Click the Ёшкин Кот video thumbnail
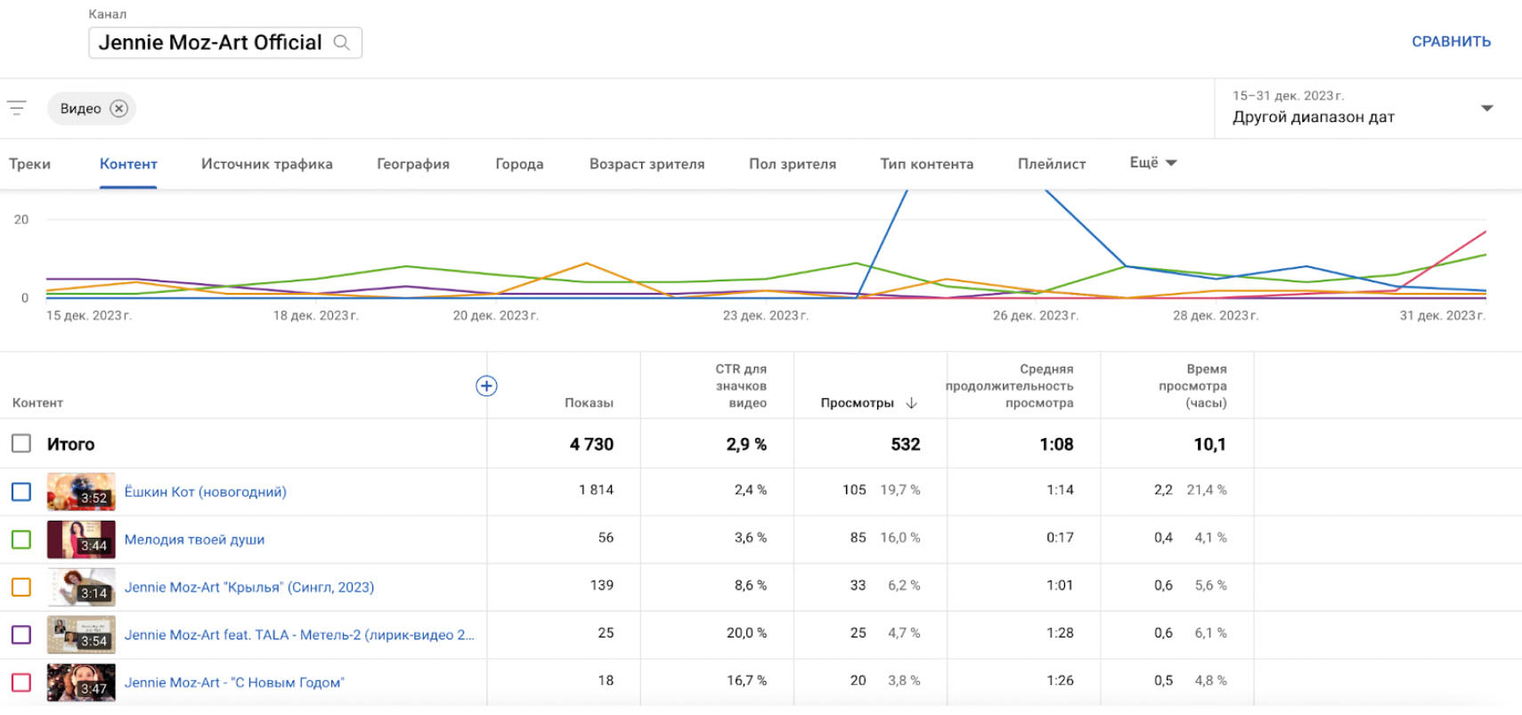The height and width of the screenshot is (715, 1522). (81, 492)
